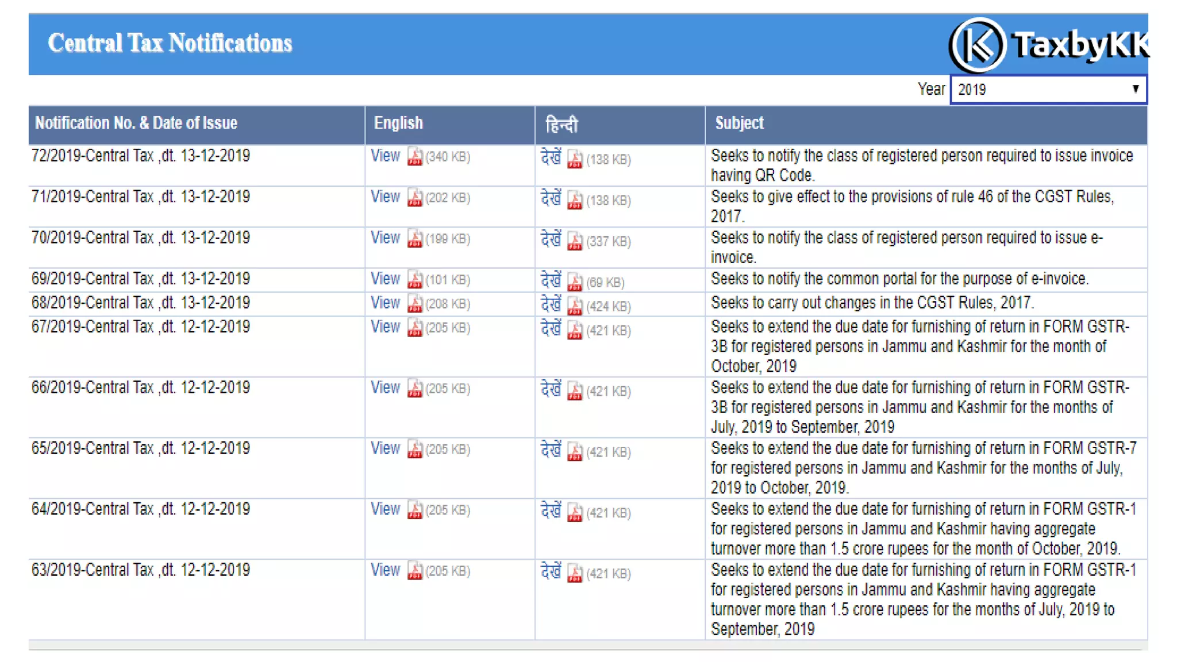Click the Year dropdown arrow

(1135, 89)
